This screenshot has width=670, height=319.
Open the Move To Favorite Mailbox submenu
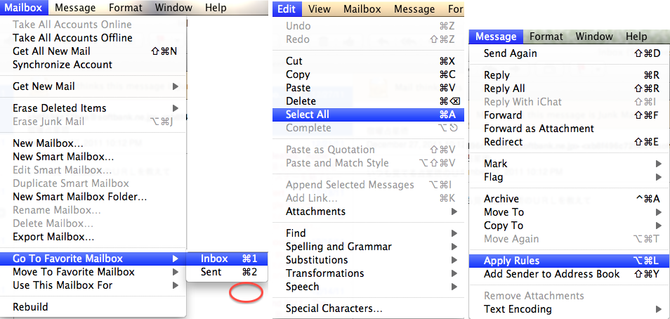93,272
